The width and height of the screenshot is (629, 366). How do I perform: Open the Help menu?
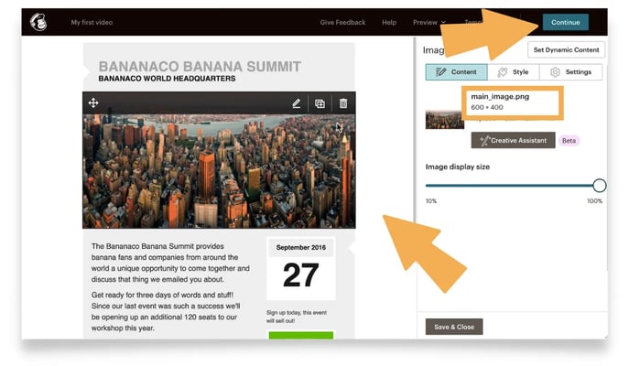(x=389, y=23)
